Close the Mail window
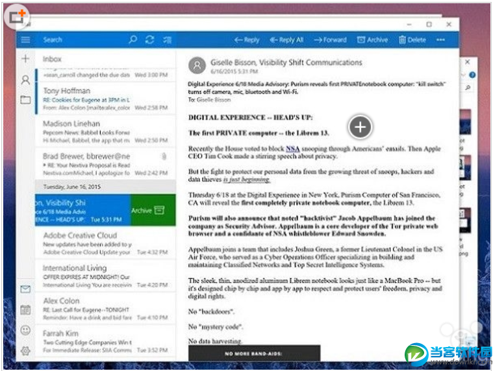The height and width of the screenshot is (371, 493). tap(449, 25)
